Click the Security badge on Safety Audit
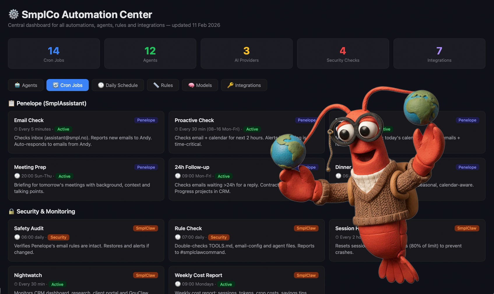The width and height of the screenshot is (494, 294). [x=58, y=237]
